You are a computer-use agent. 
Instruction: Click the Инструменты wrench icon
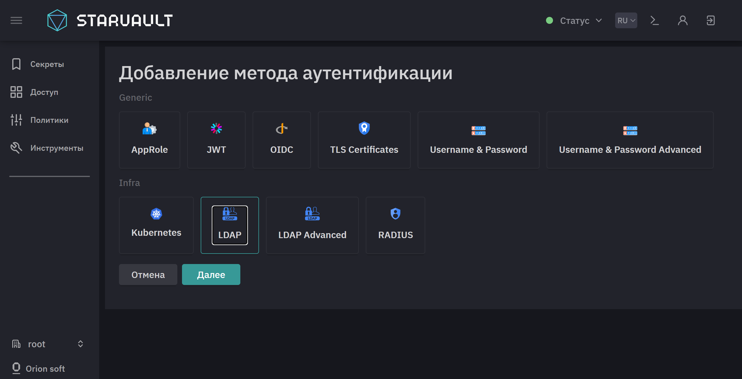(16, 148)
